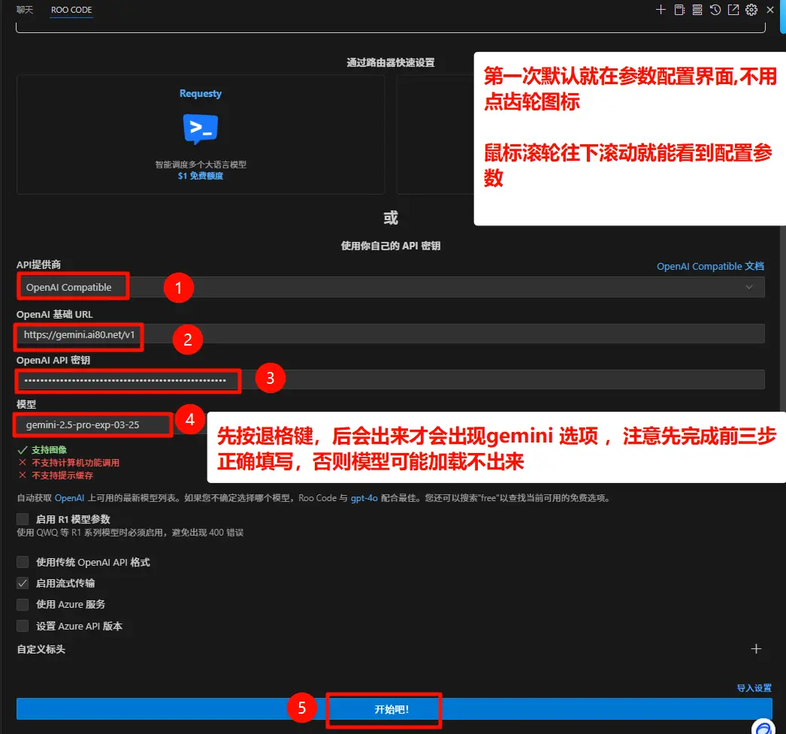Add a custom header with the plus icon

click(756, 649)
